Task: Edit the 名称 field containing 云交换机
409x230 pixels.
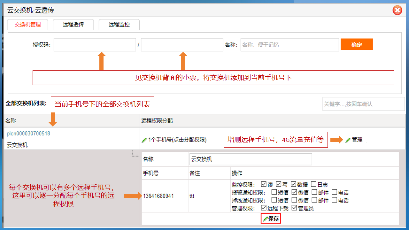Action: point(251,159)
